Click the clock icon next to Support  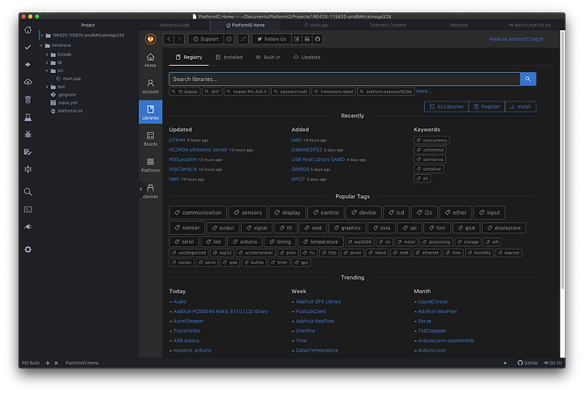coord(229,39)
